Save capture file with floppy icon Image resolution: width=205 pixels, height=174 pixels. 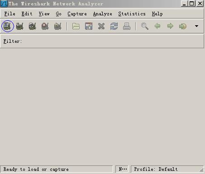tap(89, 26)
